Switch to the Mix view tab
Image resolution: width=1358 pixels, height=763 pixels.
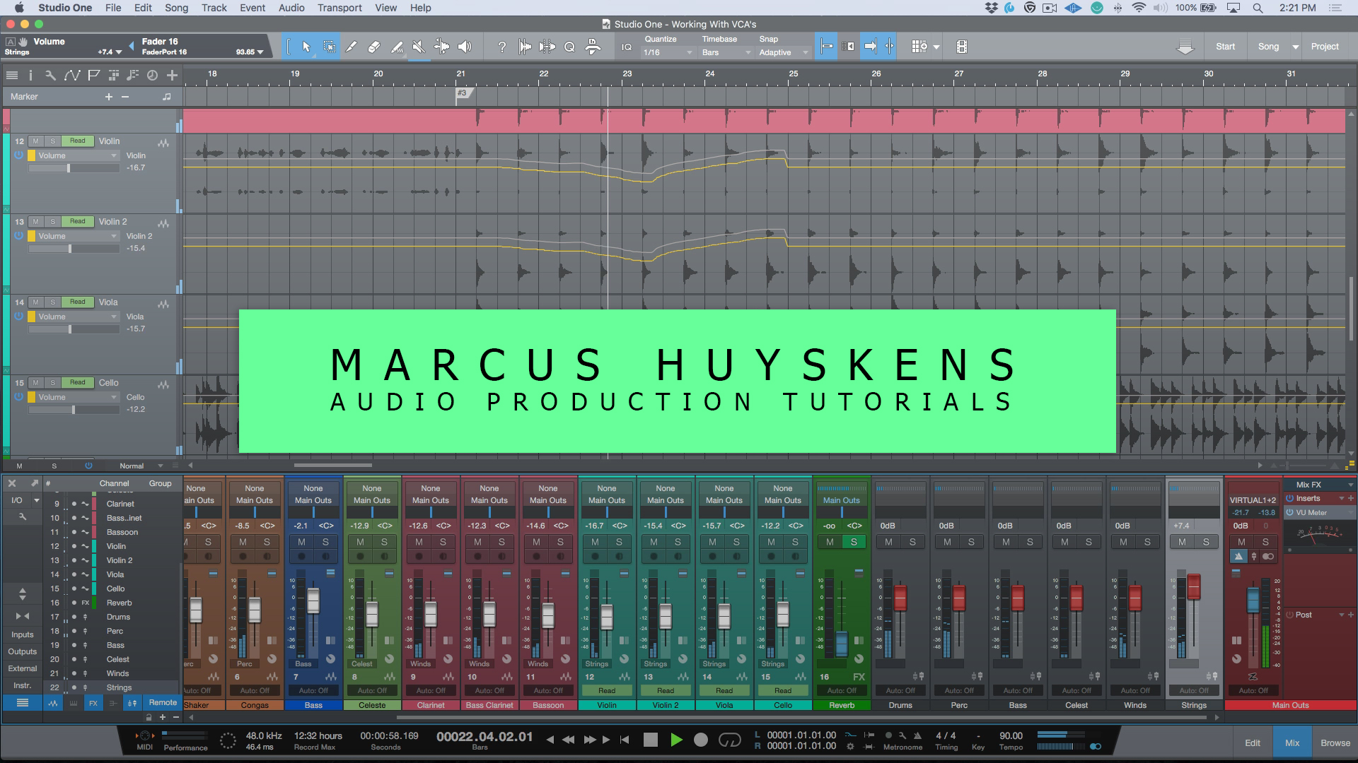[1292, 743]
